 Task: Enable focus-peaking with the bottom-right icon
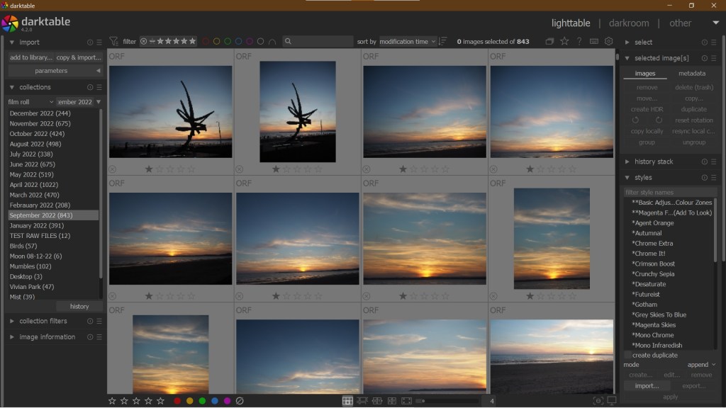click(x=598, y=400)
